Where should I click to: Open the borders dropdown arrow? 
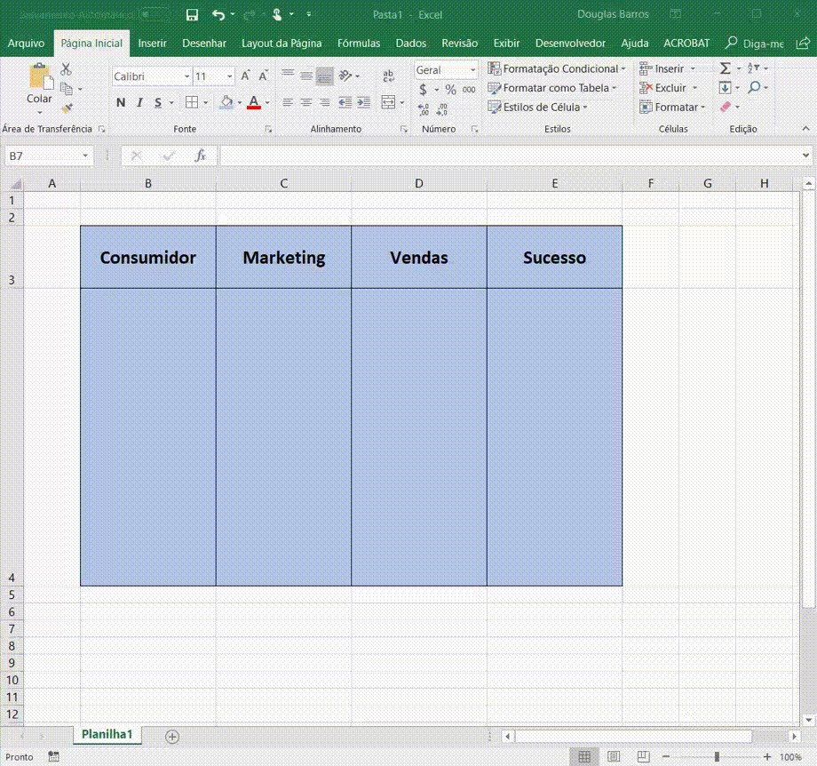[206, 103]
